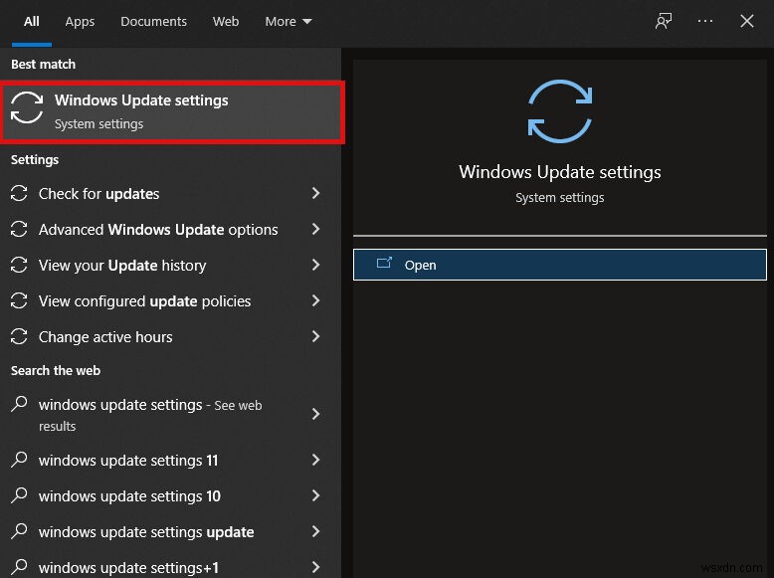Image resolution: width=774 pixels, height=578 pixels.
Task: Click the sync icon next to Advanced Windows Update options
Action: point(19,229)
